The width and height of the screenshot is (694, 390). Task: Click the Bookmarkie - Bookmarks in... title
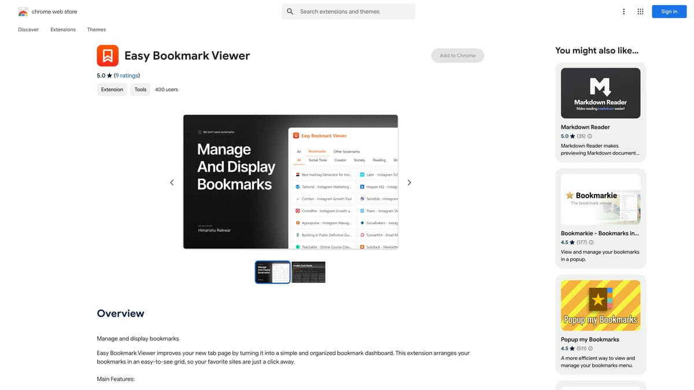[600, 233]
